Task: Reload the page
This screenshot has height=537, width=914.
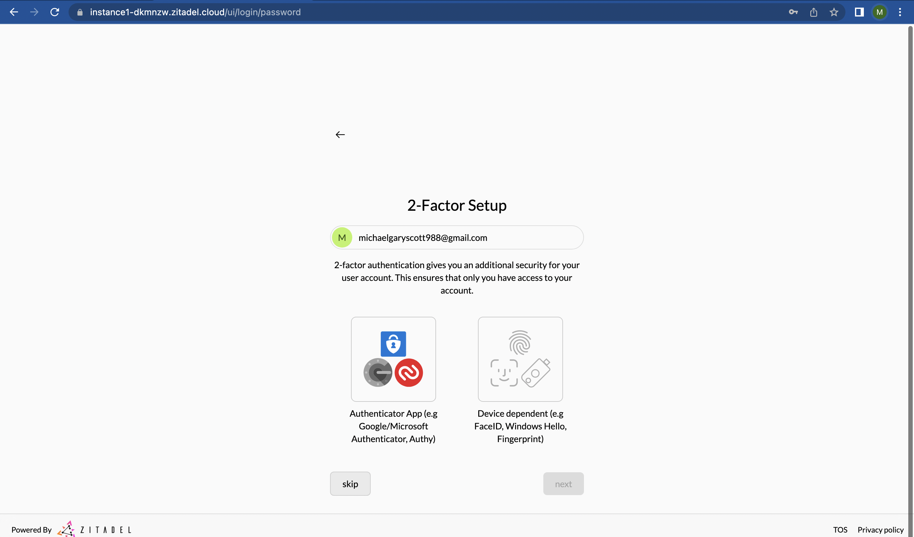Action: click(55, 12)
